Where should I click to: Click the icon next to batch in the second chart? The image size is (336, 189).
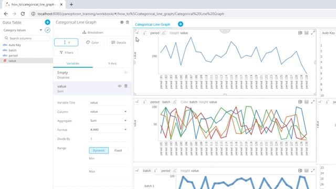tap(175, 102)
